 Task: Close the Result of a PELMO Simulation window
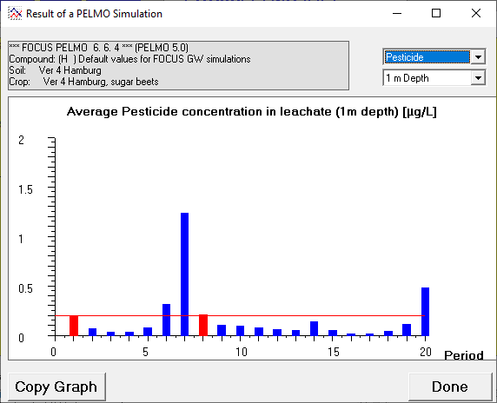pos(476,13)
